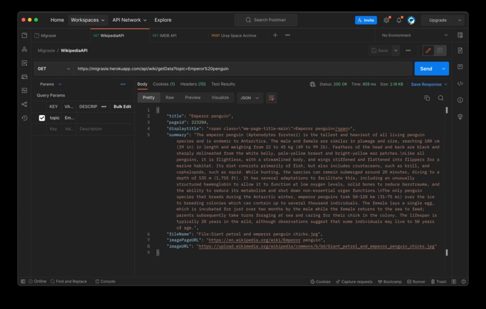Image resolution: width=486 pixels, height=309 pixels.
Task: Open Save Response dropdown
Action: click(429, 84)
